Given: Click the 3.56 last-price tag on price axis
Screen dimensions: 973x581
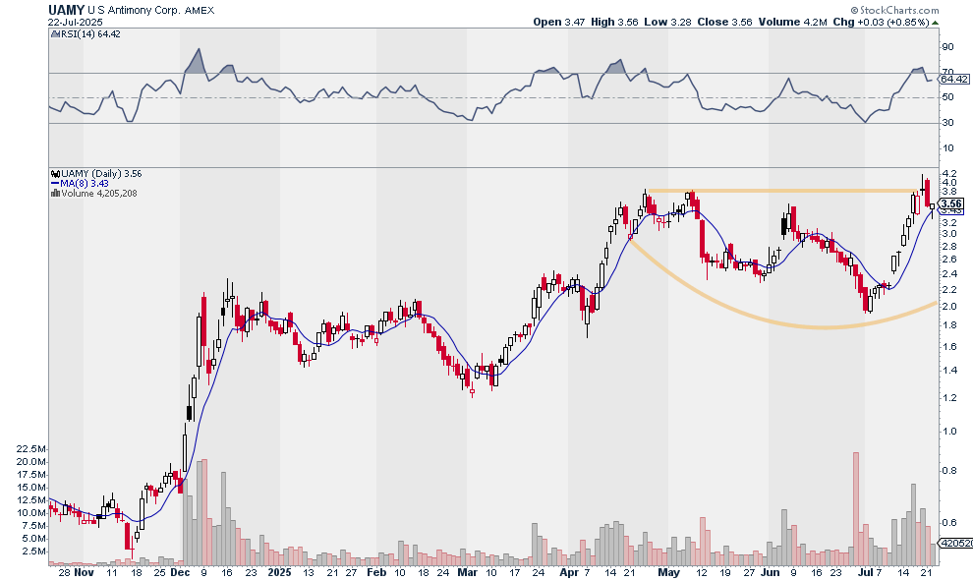Looking at the screenshot, I should tap(951, 203).
